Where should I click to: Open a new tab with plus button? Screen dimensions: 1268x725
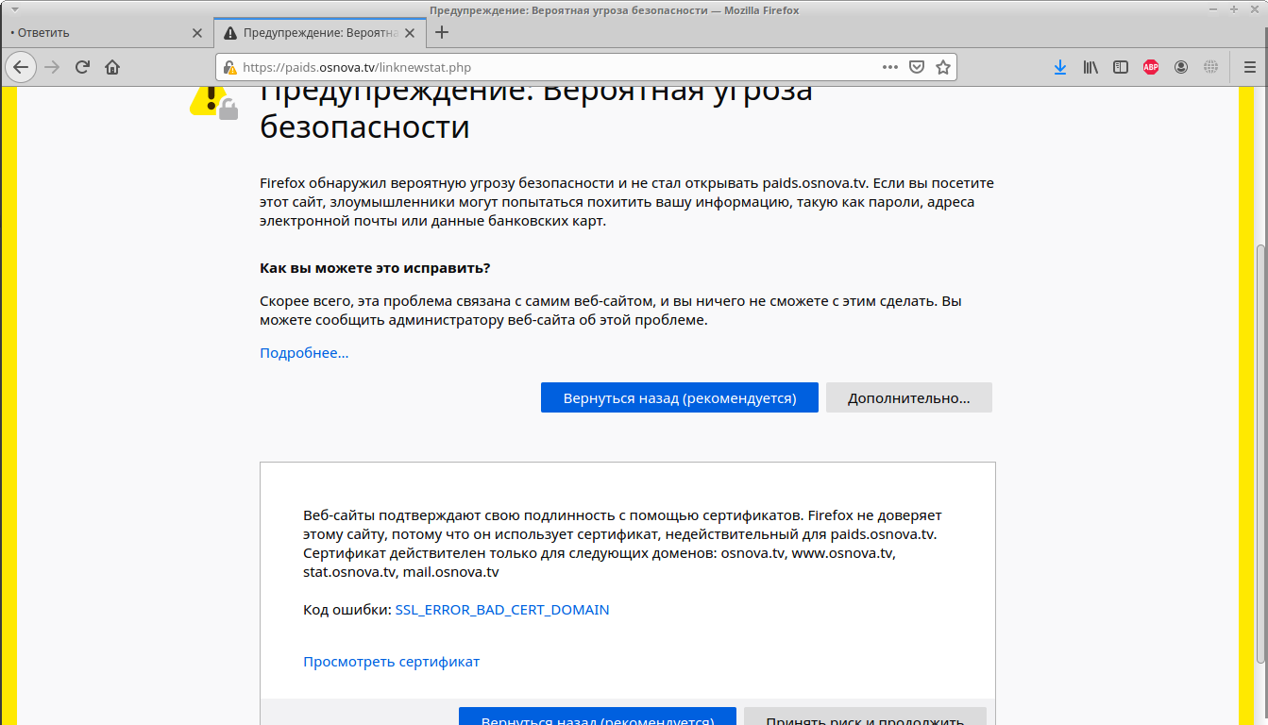pos(441,32)
